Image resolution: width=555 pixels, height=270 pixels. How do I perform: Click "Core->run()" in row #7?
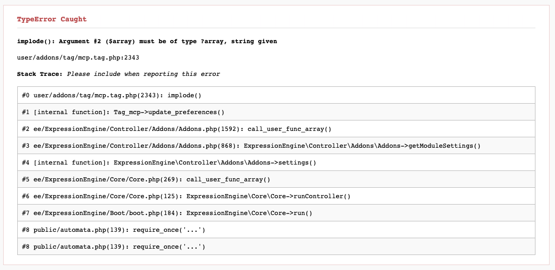[293, 213]
